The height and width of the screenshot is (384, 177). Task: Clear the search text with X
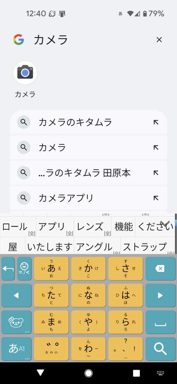[x=159, y=40]
